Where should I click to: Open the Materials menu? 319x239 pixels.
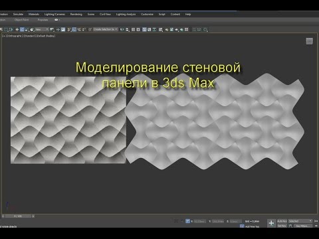(34, 14)
